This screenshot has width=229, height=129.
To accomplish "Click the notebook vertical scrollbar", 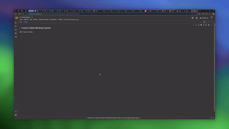I will click(x=214, y=67).
